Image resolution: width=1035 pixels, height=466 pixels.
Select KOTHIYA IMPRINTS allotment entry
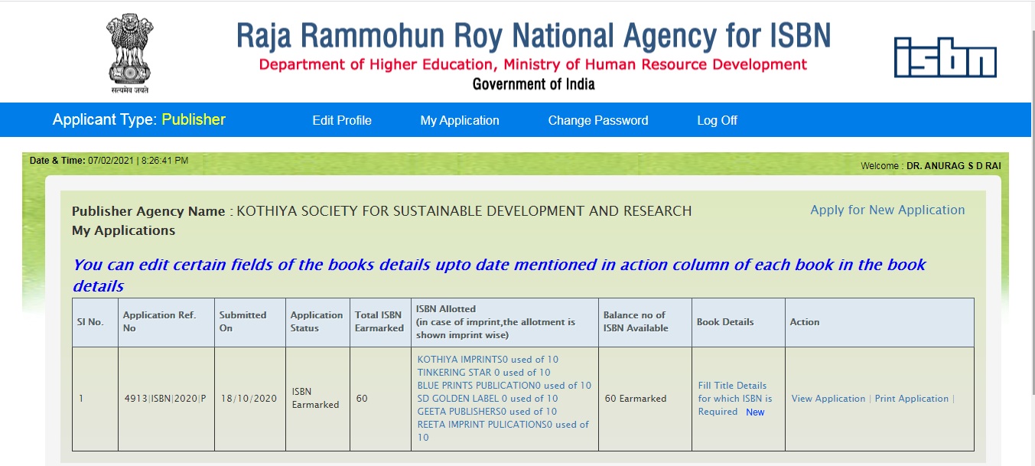click(488, 360)
